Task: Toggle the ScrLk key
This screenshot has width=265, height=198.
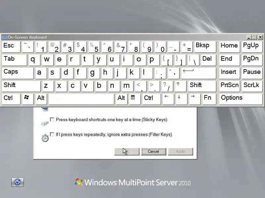Action: [x=252, y=86]
